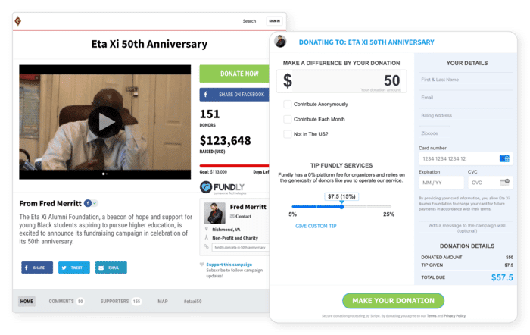Click the envelope Contact icon under Fred Merritt
Viewport: 530px width, 335px height.
[x=232, y=216]
